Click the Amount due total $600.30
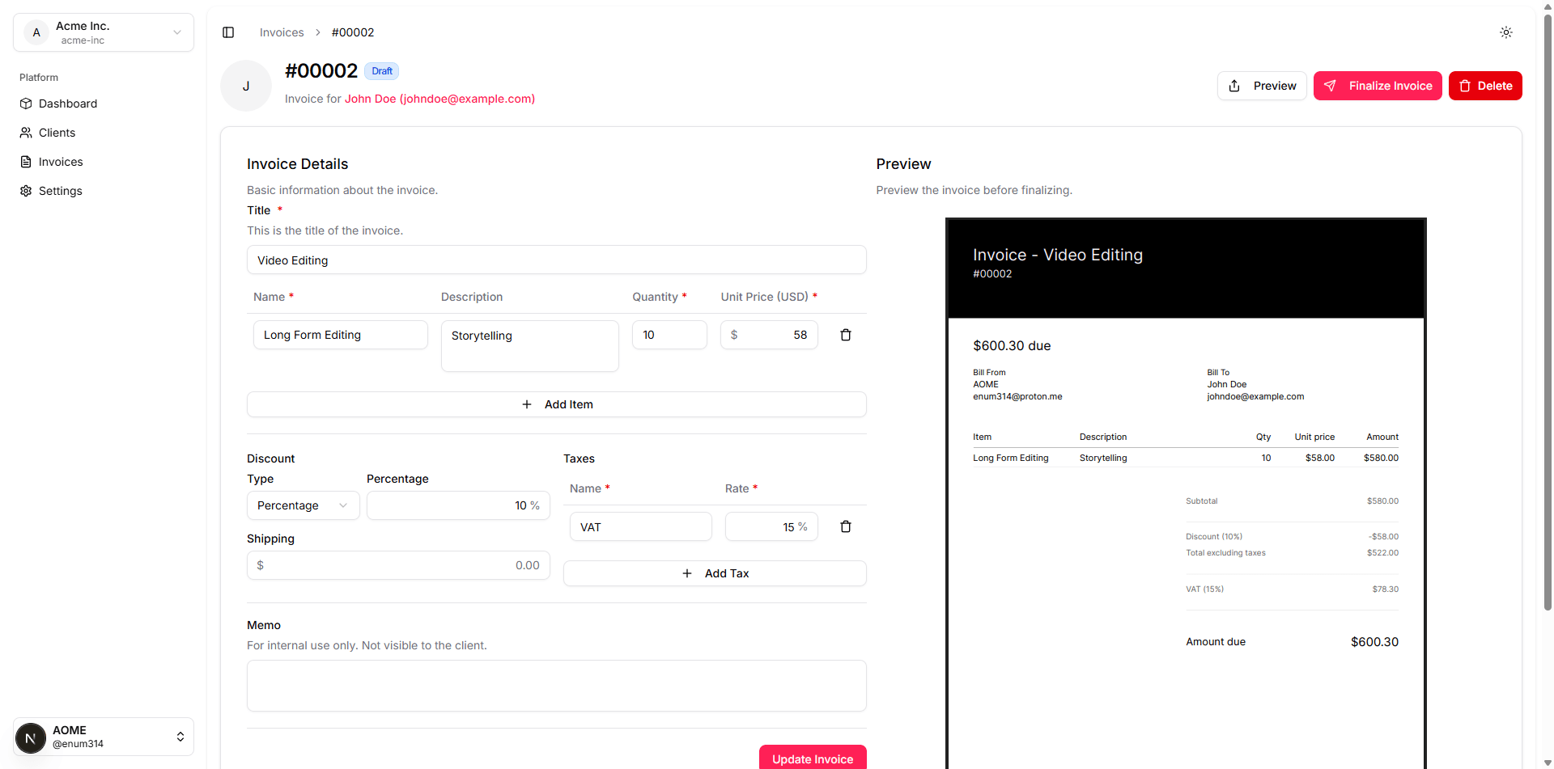The height and width of the screenshot is (769, 1554). pyautogui.click(x=1374, y=642)
